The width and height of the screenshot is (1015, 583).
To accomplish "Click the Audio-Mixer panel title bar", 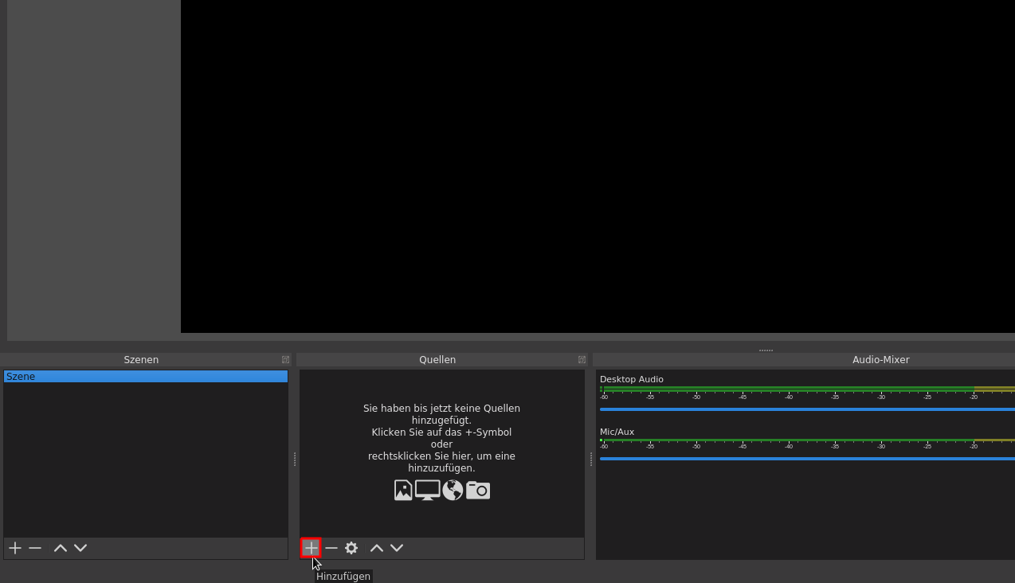I will point(880,360).
